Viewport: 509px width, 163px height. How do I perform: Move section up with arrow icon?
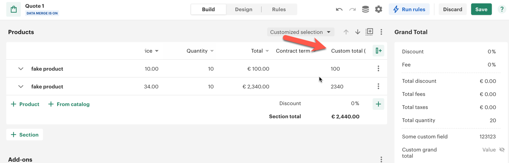click(346, 32)
